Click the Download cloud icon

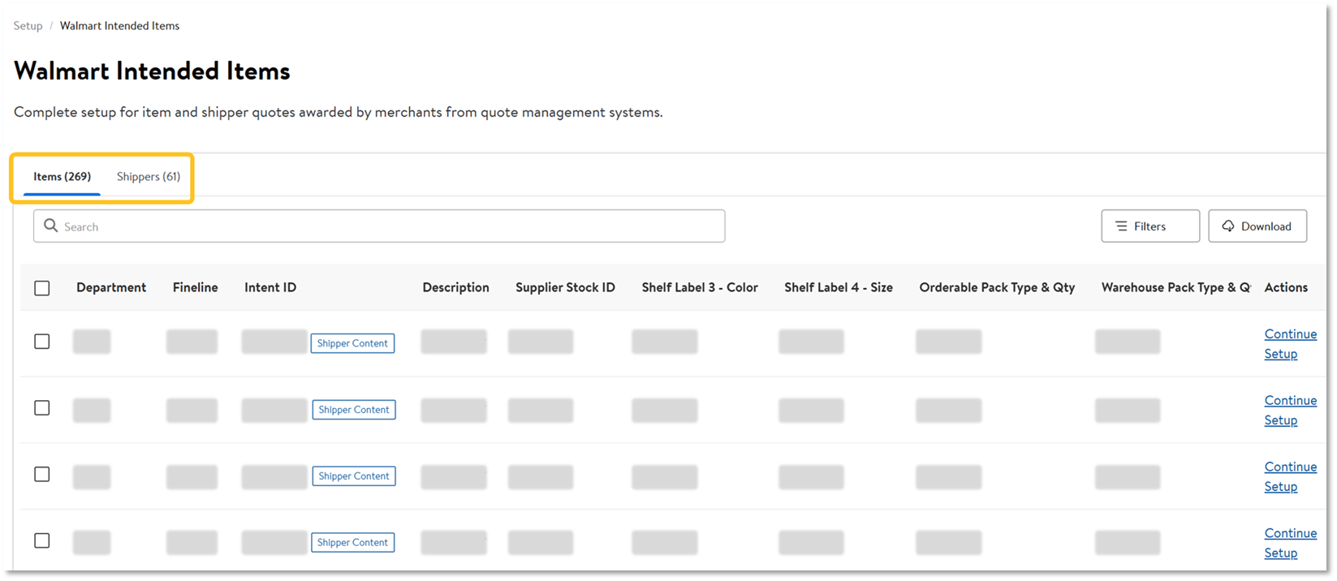click(1227, 226)
